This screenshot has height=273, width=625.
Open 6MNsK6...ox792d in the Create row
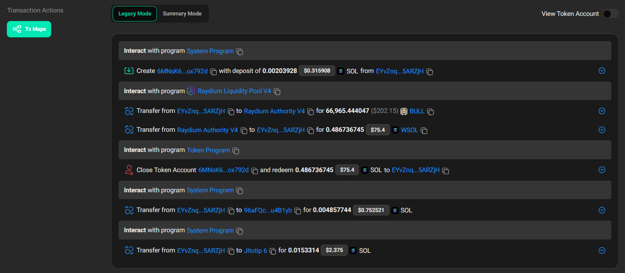click(x=182, y=71)
